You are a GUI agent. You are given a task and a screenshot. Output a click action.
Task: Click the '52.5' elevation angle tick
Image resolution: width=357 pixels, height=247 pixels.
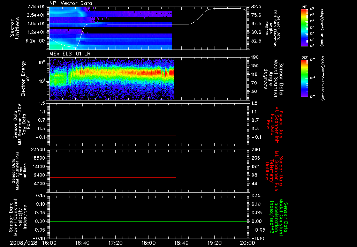256,41
